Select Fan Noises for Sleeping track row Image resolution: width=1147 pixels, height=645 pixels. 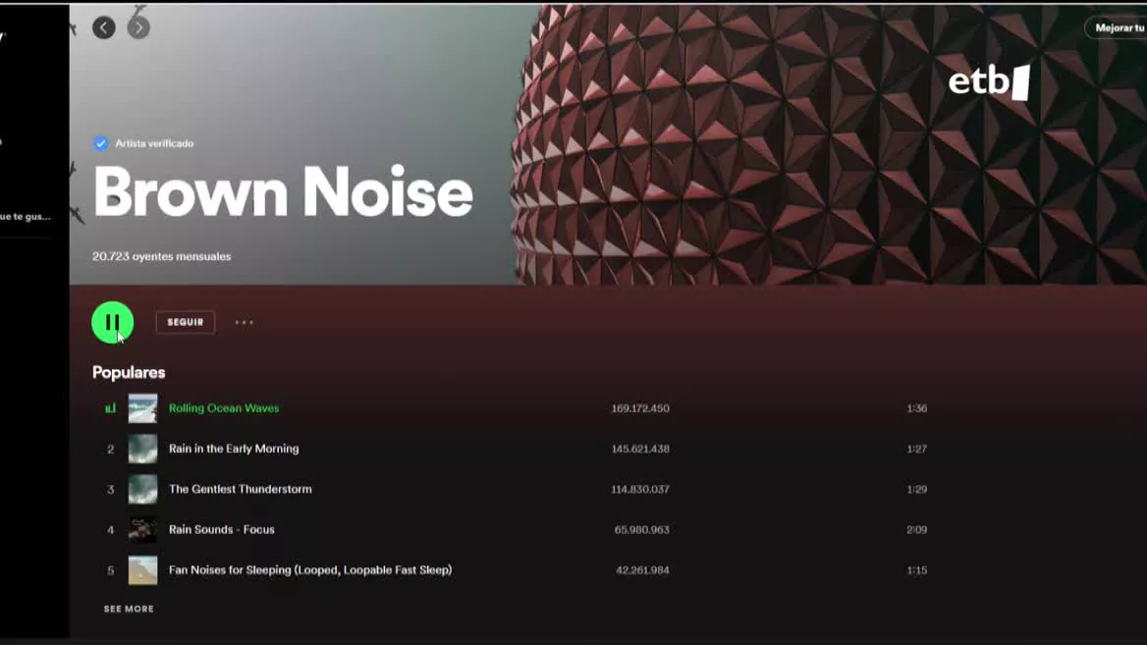coord(516,569)
